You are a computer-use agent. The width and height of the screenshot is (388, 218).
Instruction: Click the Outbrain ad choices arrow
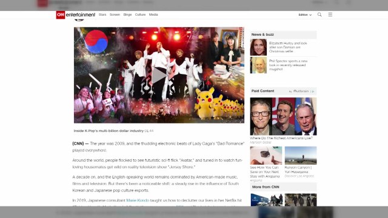313,91
